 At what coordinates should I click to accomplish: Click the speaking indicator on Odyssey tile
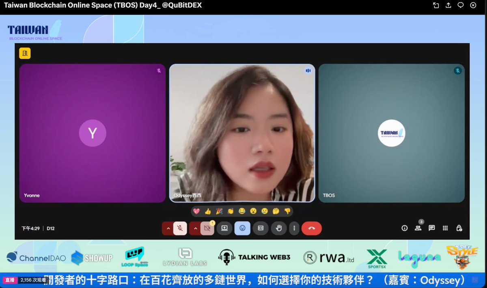click(308, 70)
